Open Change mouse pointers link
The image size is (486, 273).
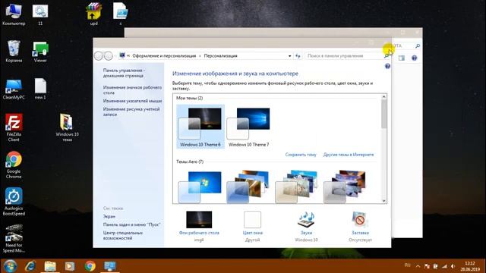[132, 101]
